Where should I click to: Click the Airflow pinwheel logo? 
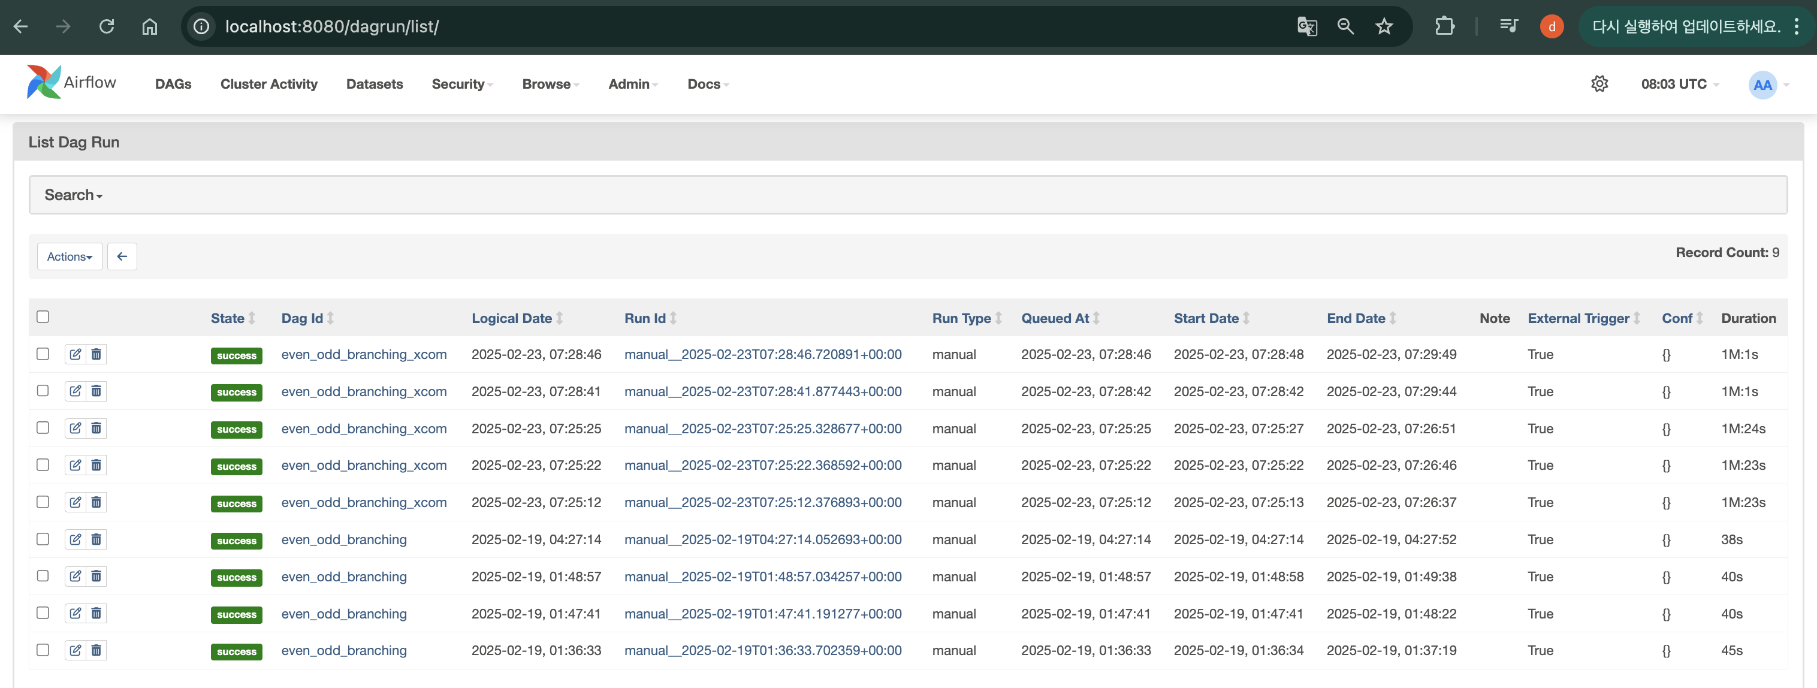44,83
